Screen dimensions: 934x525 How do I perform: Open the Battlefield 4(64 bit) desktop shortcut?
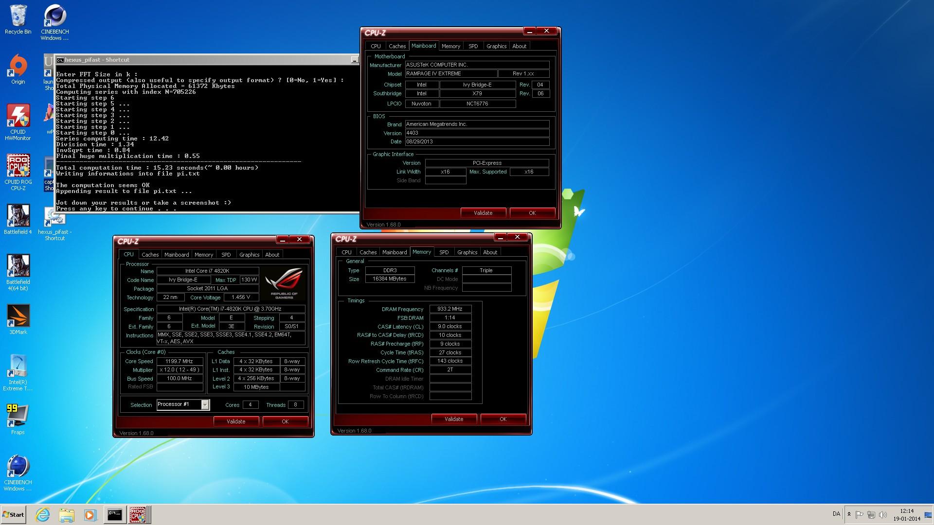[18, 272]
